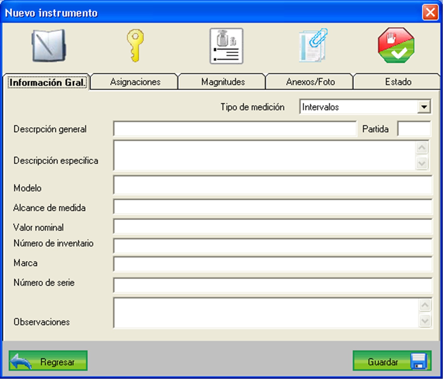This screenshot has height=379, width=443.
Task: Save the instrument with Guardar
Action: tap(392, 361)
